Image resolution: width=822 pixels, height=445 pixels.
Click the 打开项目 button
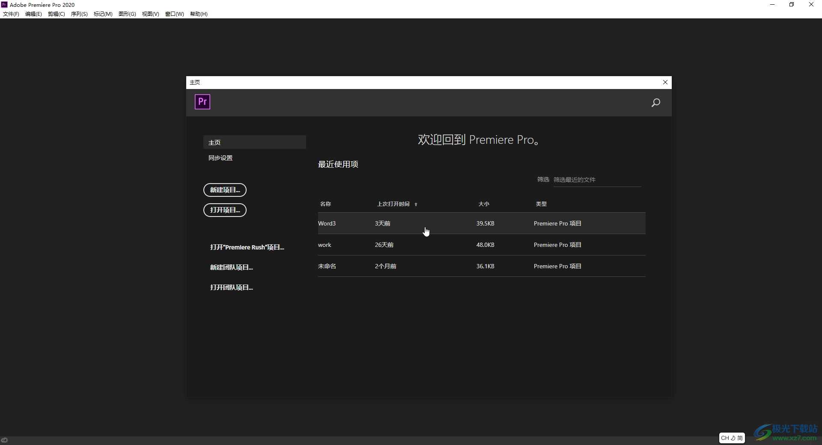(225, 210)
